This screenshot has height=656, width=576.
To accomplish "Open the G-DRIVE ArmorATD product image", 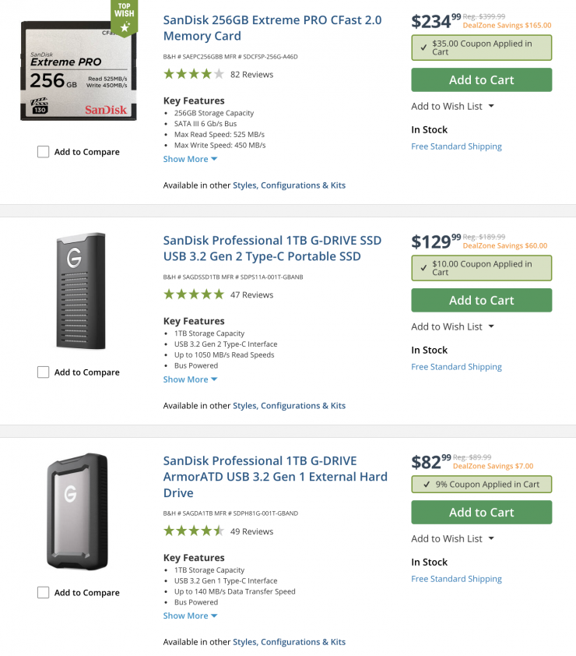I will pyautogui.click(x=76, y=512).
